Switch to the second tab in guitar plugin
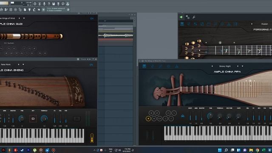This screenshot has height=153, width=272. click(189, 24)
